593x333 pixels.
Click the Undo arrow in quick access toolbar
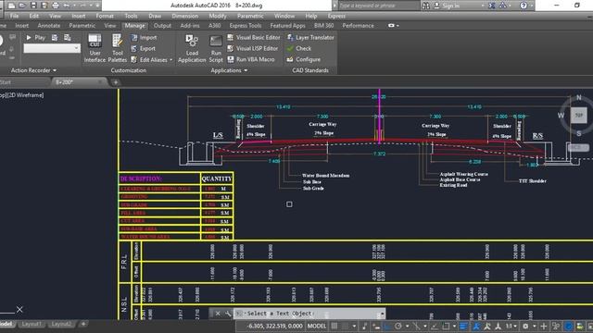click(x=67, y=6)
